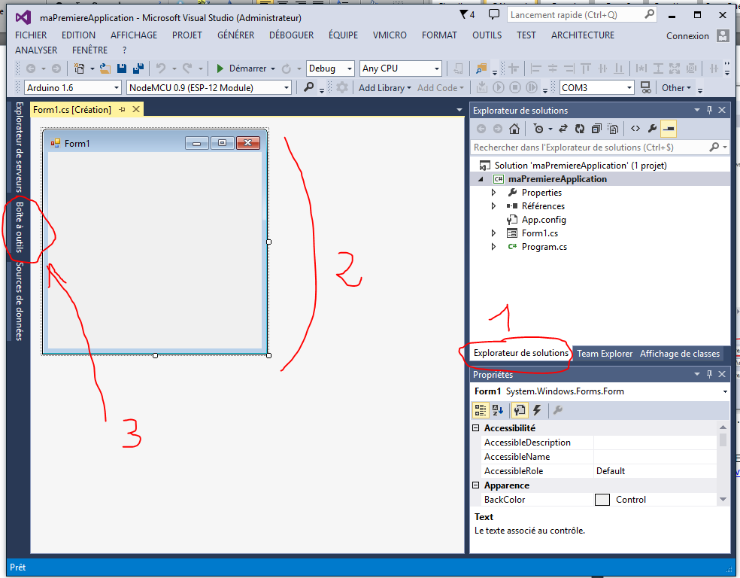Expand the Properties tree node
The height and width of the screenshot is (578, 740).
(493, 193)
